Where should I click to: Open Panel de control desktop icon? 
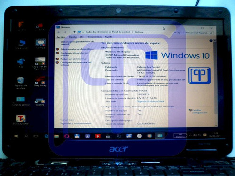[x=21, y=101]
